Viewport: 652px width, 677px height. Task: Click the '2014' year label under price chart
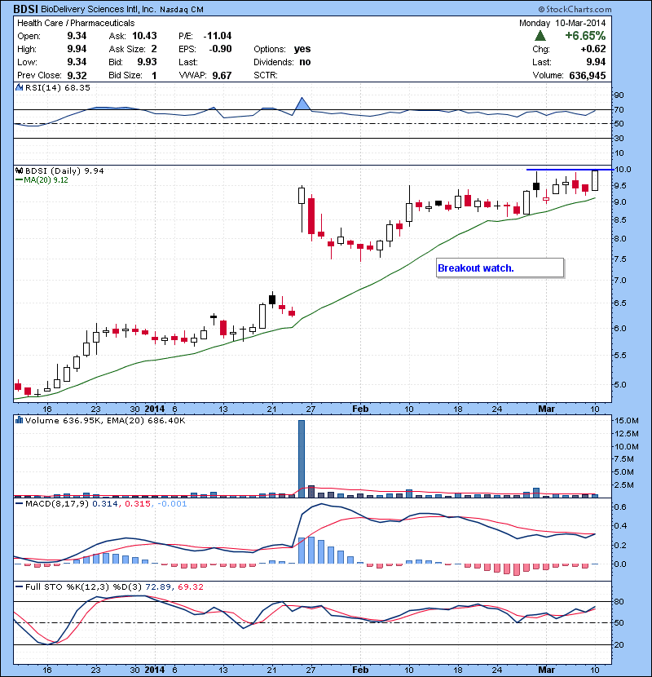pos(155,408)
